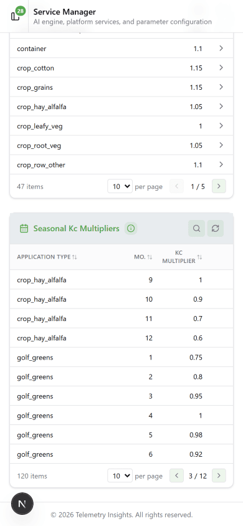This screenshot has height=526, width=243.
Task: Select golf_greens month 3 row
Action: (121, 396)
